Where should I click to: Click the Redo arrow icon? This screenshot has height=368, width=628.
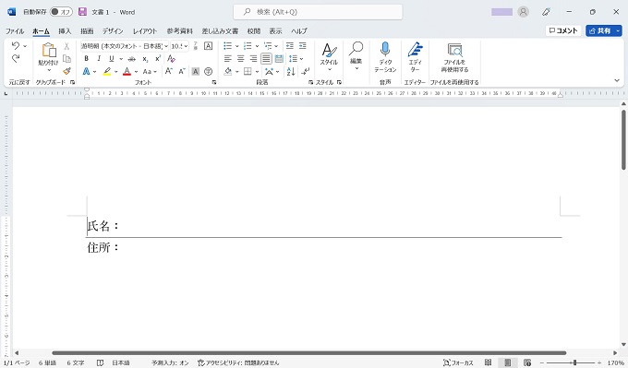15,58
